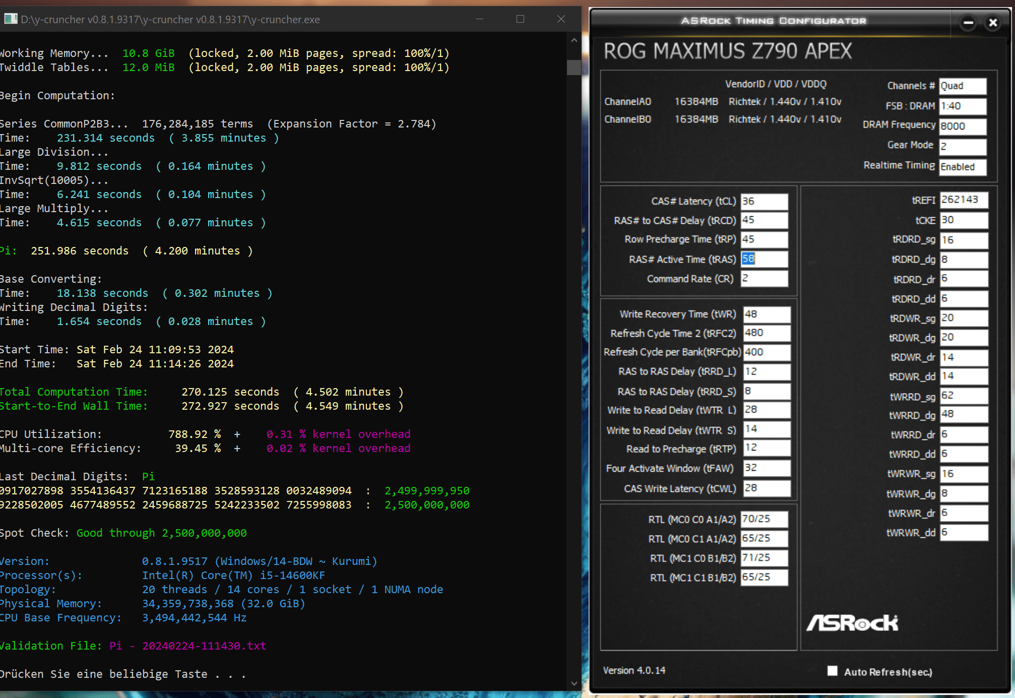Viewport: 1015px width, 698px height.
Task: Close the y-cruncher console window
Action: point(561,19)
